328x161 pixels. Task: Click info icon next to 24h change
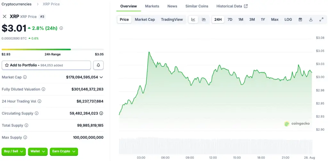61,28
